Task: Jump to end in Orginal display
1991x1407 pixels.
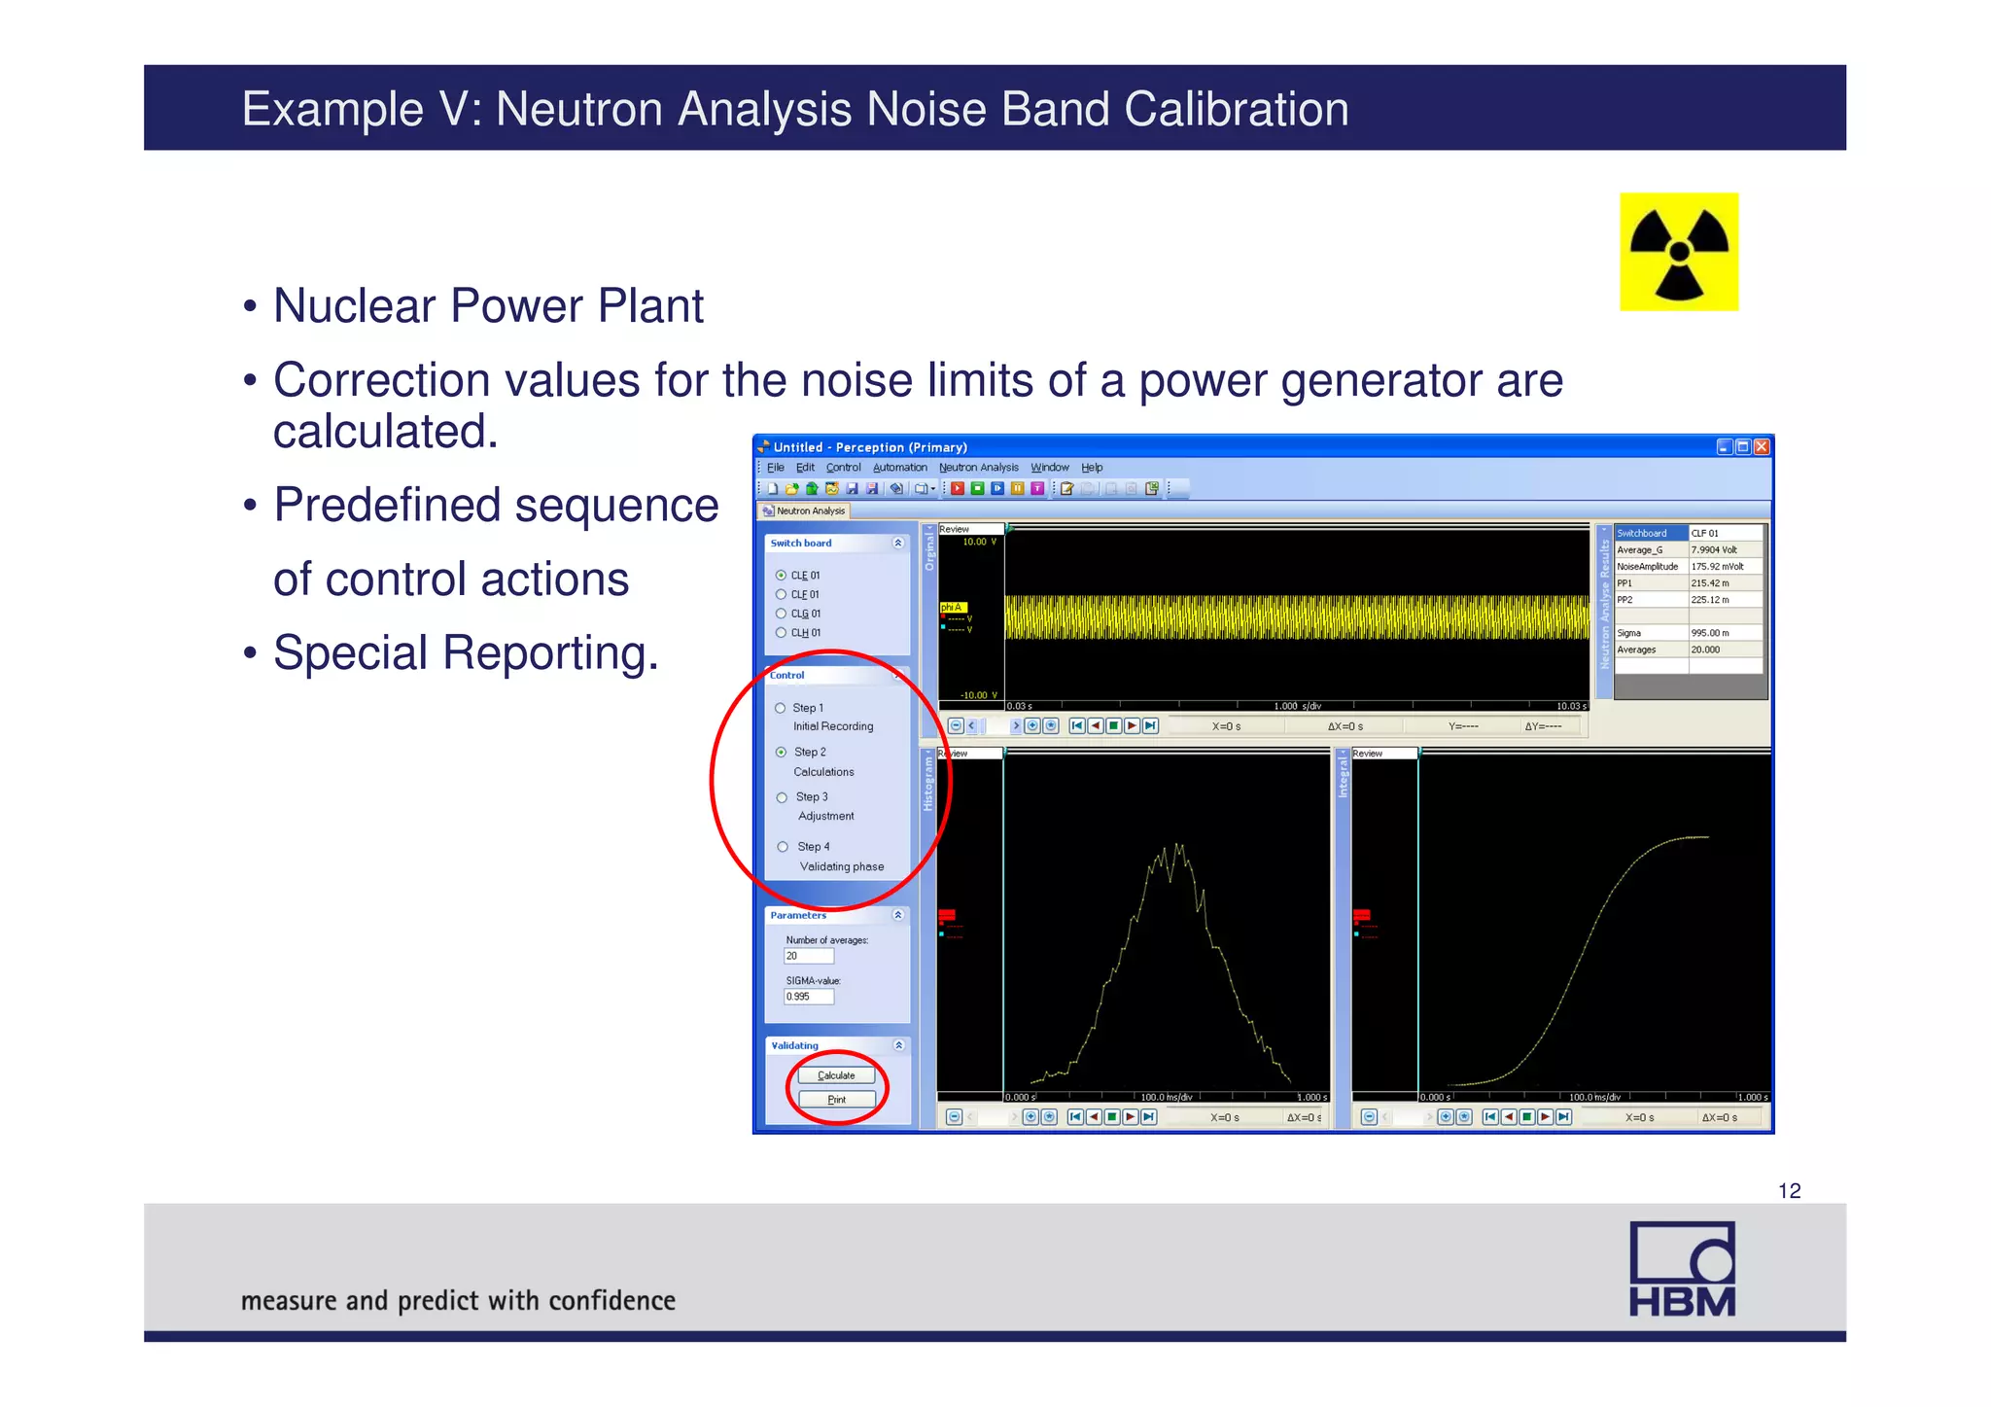Action: (x=1150, y=725)
